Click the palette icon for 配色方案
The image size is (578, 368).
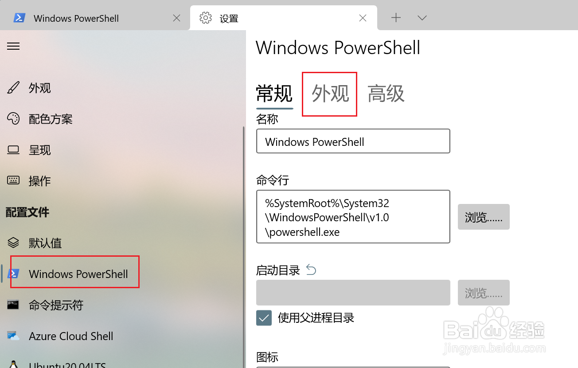(13, 119)
